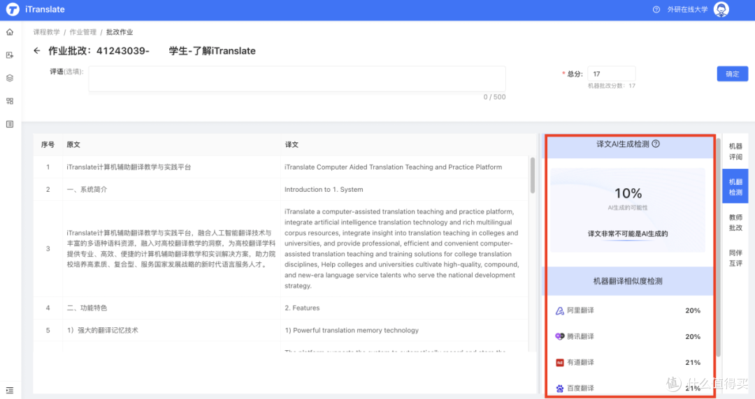Open the second sidebar icon below home
Screen dimensions: 755x399
pos(10,55)
